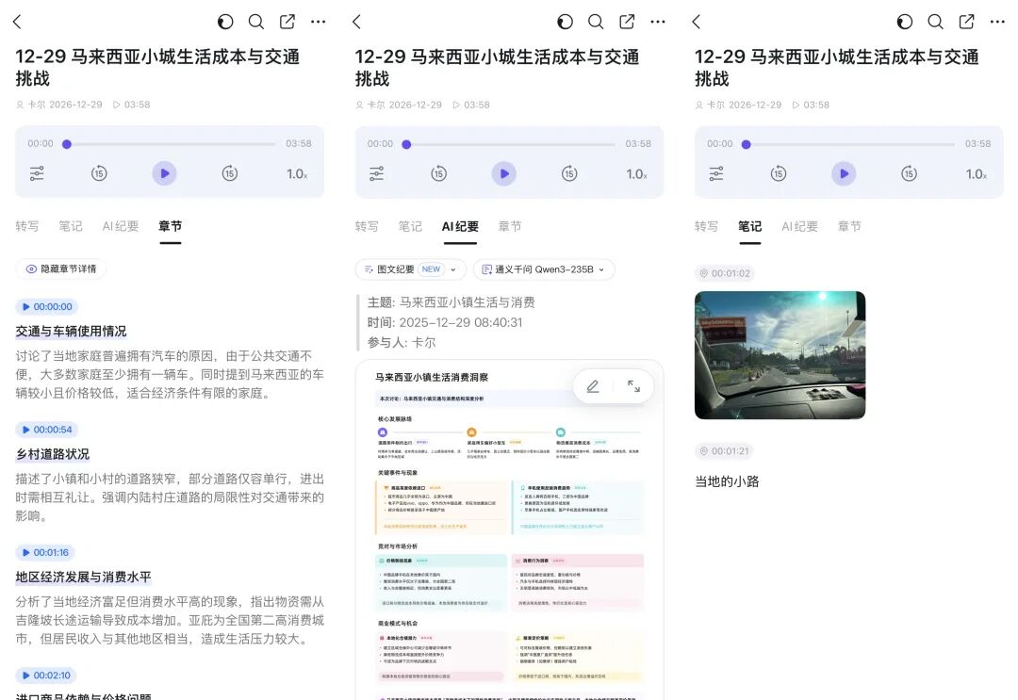
Task: Skip forward 15 seconds
Action: (230, 173)
